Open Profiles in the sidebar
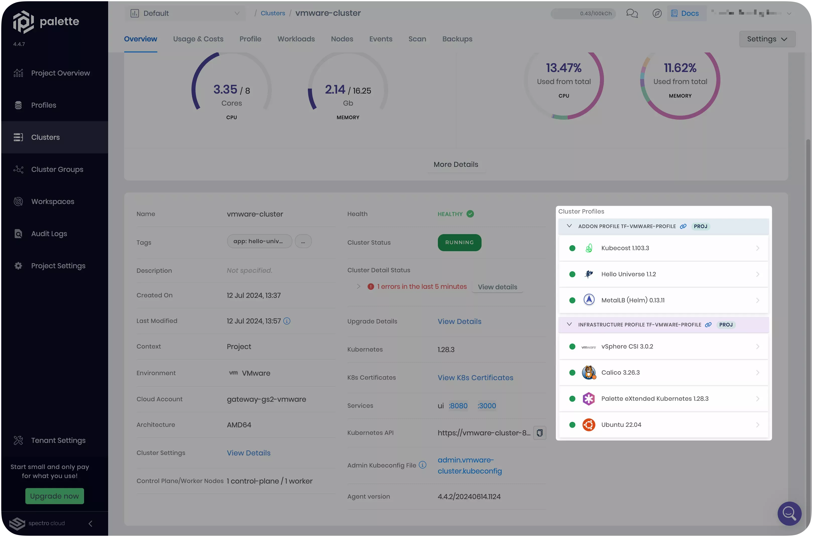The height and width of the screenshot is (537, 813). point(55,105)
